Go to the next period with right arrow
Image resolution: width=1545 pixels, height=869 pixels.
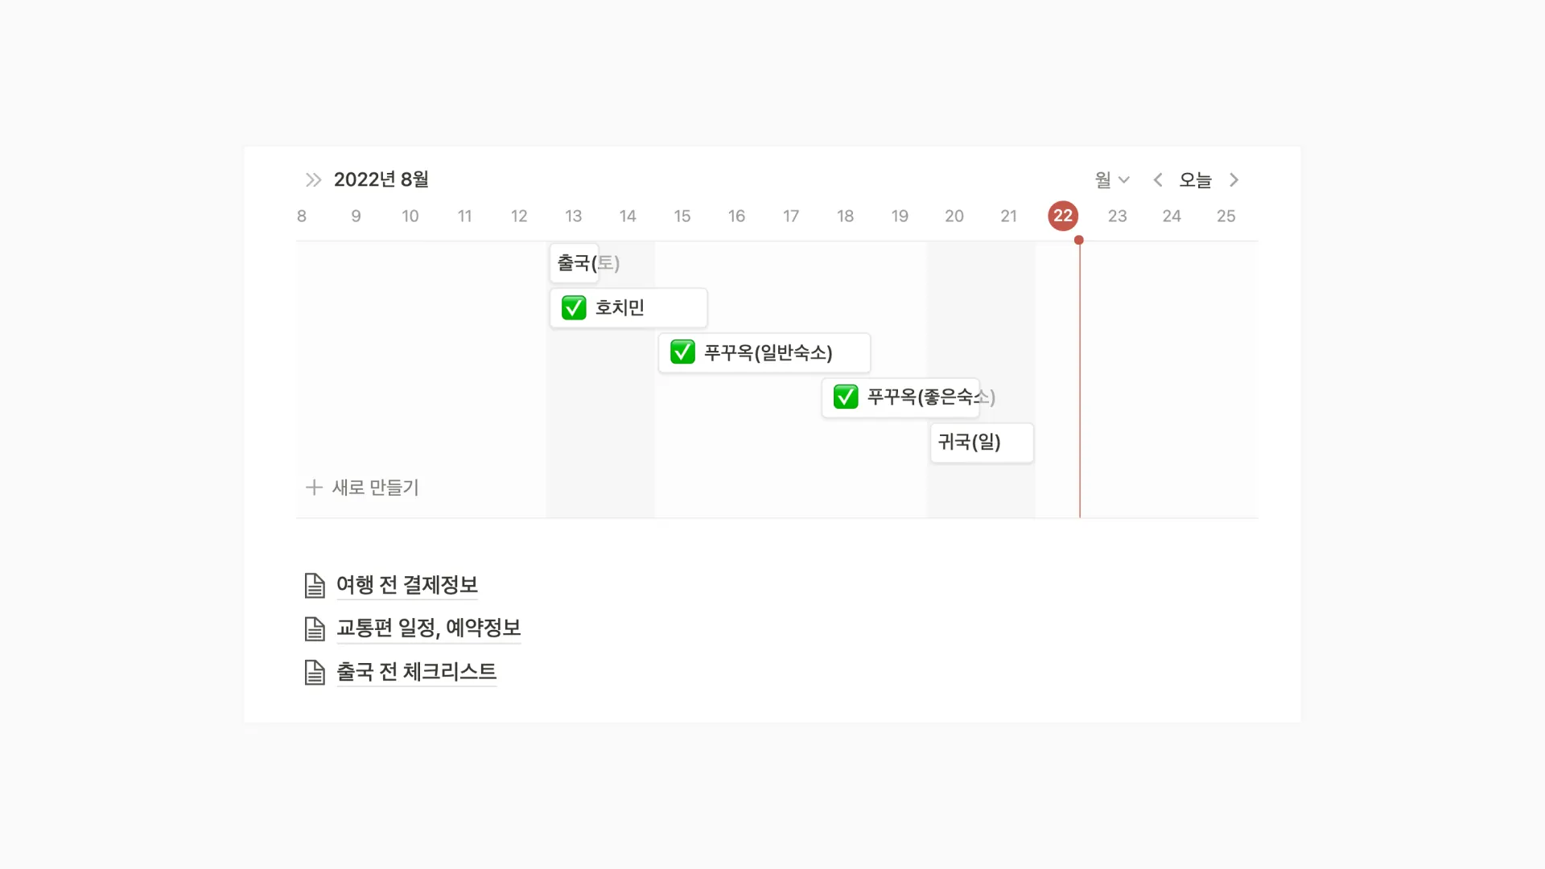[1234, 179]
